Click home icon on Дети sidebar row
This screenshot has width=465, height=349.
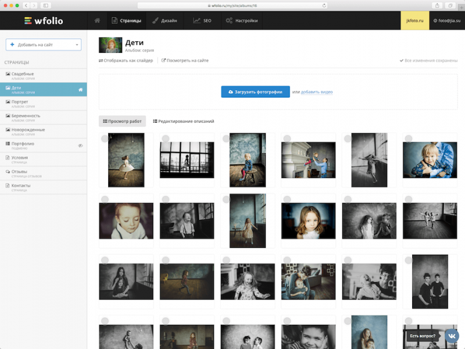pos(81,90)
